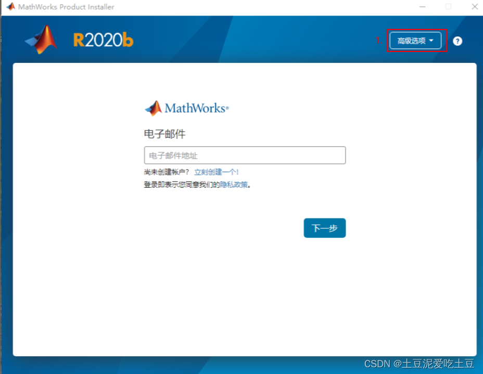Click the 尚未创建帐户? text

[167, 172]
